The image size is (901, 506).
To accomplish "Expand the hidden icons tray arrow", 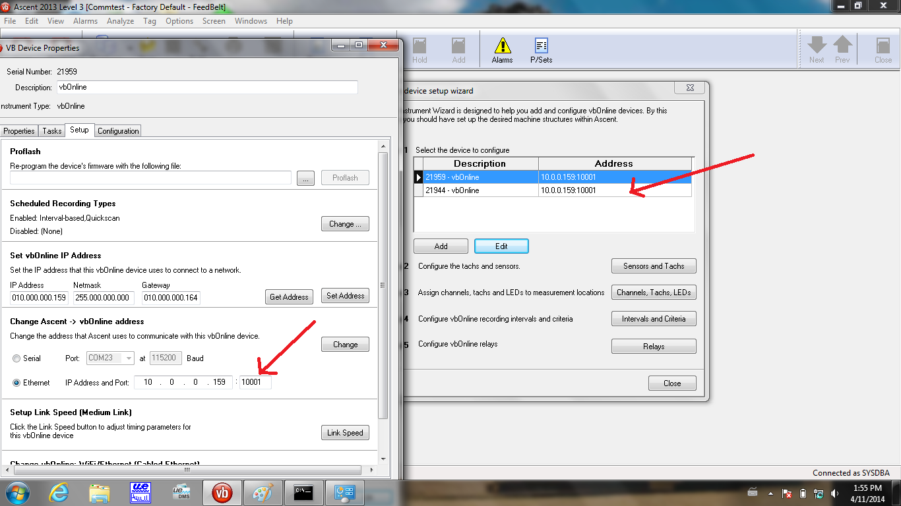I will tap(769, 492).
